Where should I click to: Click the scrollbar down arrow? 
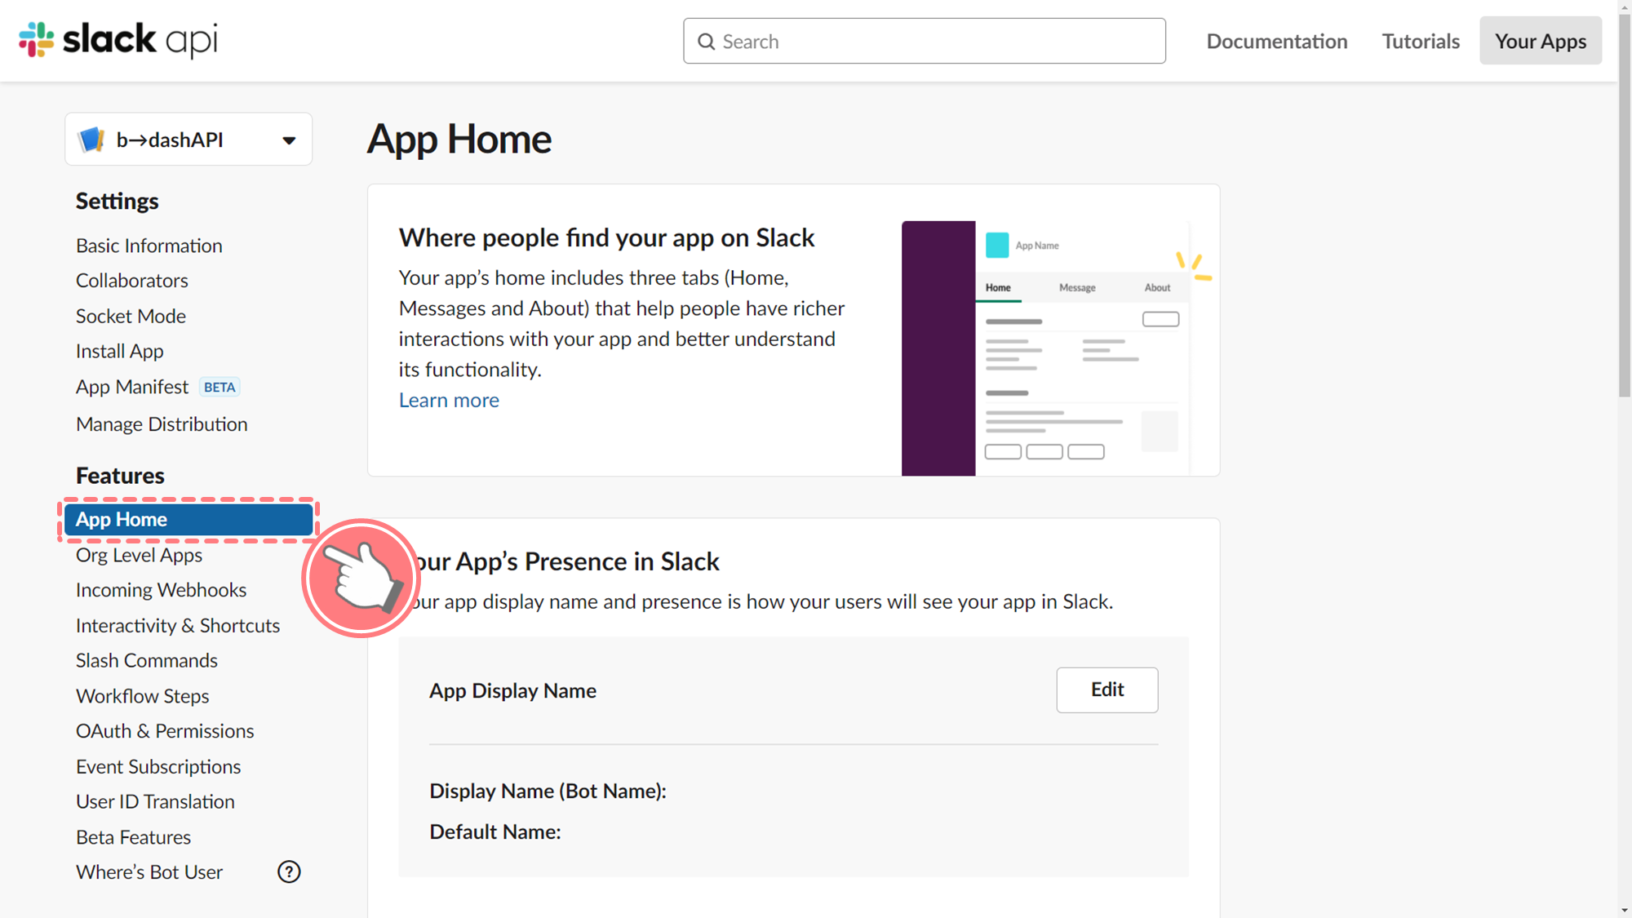tap(1625, 910)
